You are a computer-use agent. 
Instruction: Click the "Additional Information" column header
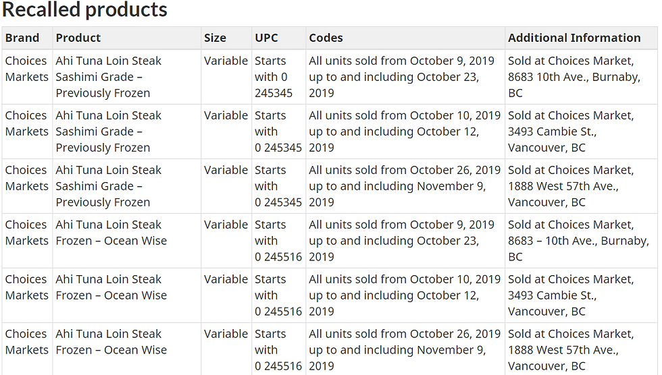[574, 38]
